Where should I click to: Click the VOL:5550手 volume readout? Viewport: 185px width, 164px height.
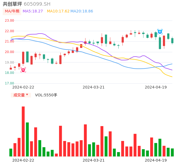pos(46,95)
